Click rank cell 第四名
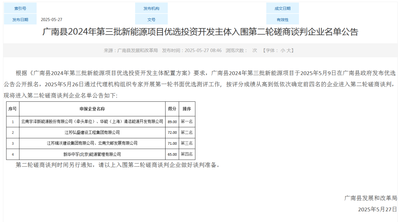The width and height of the screenshot is (400, 222). pos(187,154)
